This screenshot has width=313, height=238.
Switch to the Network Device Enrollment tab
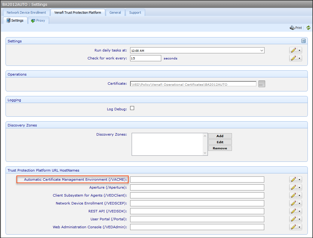click(x=26, y=12)
